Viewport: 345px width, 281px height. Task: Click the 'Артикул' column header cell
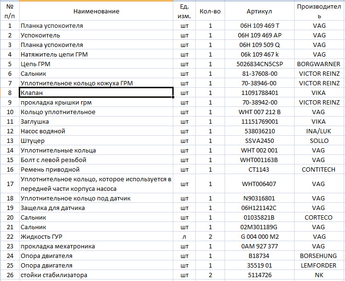(260, 11)
